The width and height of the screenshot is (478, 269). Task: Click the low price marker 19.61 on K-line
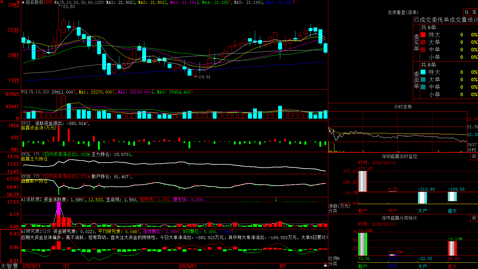pos(205,77)
